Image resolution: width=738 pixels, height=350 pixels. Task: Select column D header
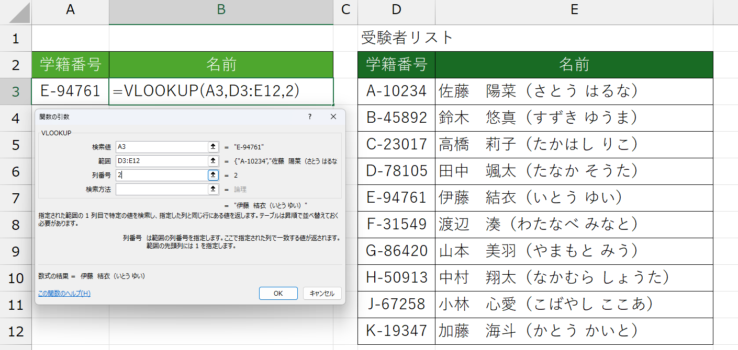[396, 9]
